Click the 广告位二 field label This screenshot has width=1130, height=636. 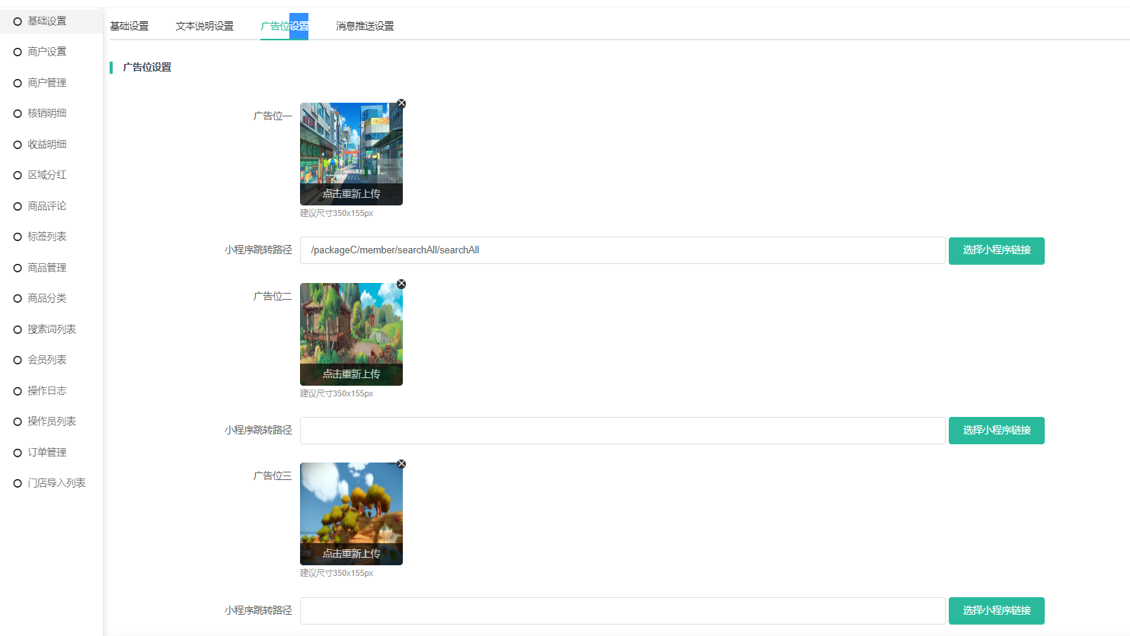click(x=273, y=297)
